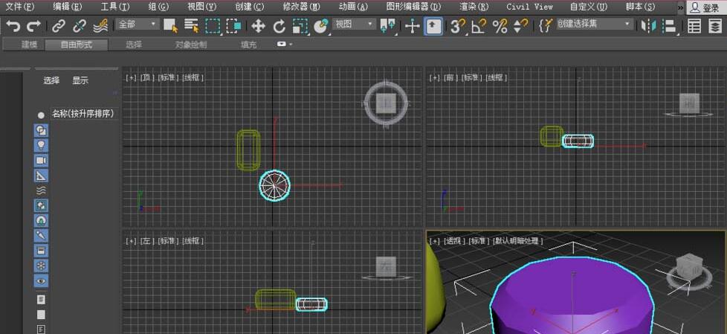Activate the Select Object tool
The height and width of the screenshot is (334, 727).
point(171,27)
